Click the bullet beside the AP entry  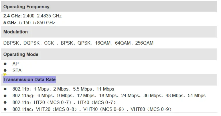5,64
